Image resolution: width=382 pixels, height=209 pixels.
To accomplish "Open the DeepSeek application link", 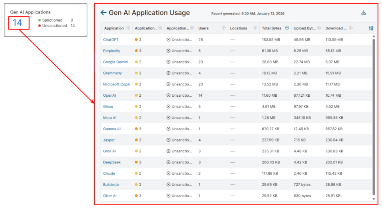I will tap(112, 162).
